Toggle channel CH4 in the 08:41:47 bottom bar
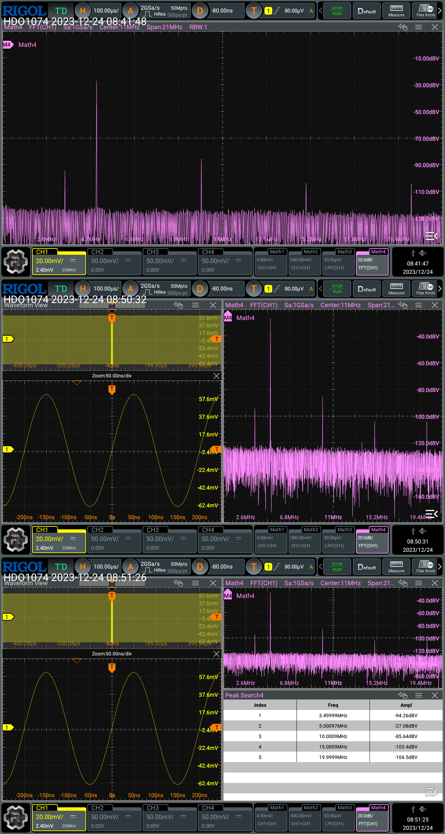Screen dimensions: 445x834 225,262
